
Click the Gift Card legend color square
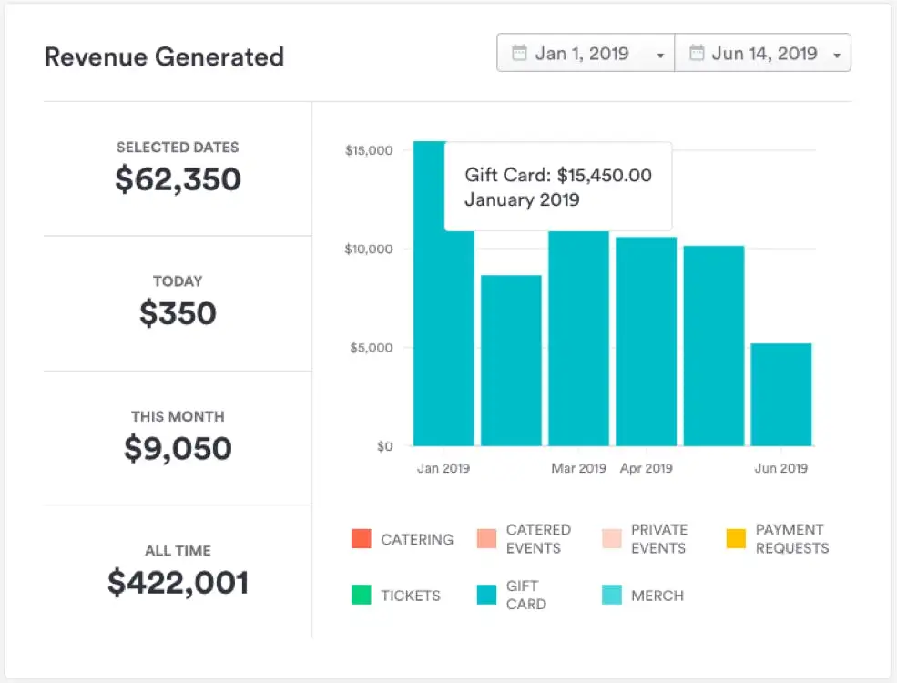coord(487,596)
